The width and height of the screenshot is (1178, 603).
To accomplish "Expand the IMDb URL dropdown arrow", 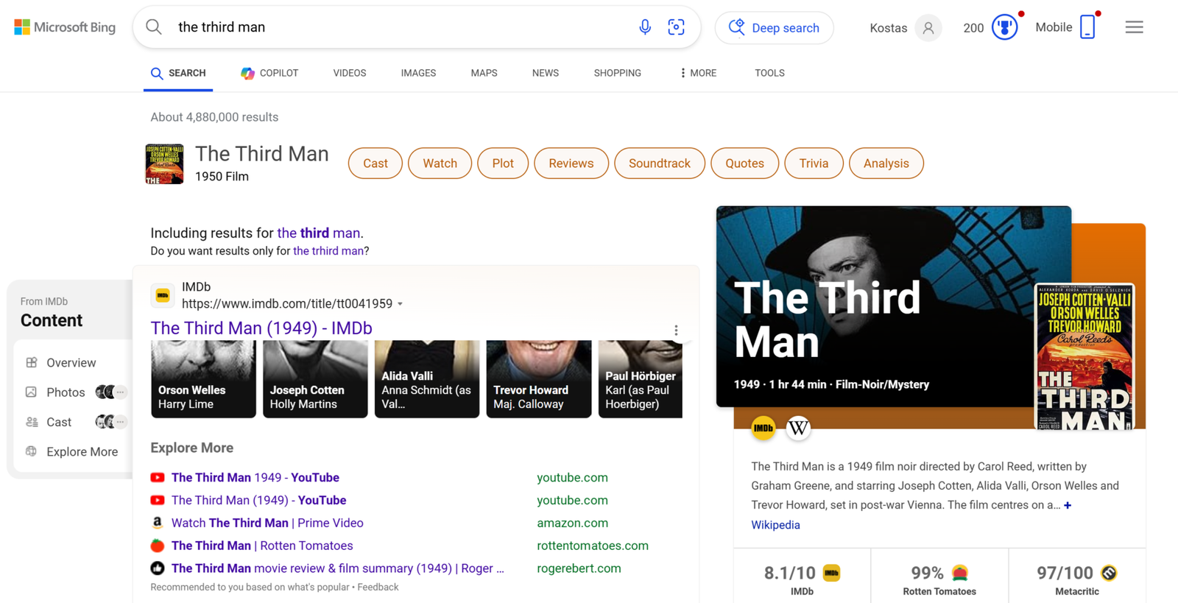I will point(401,304).
